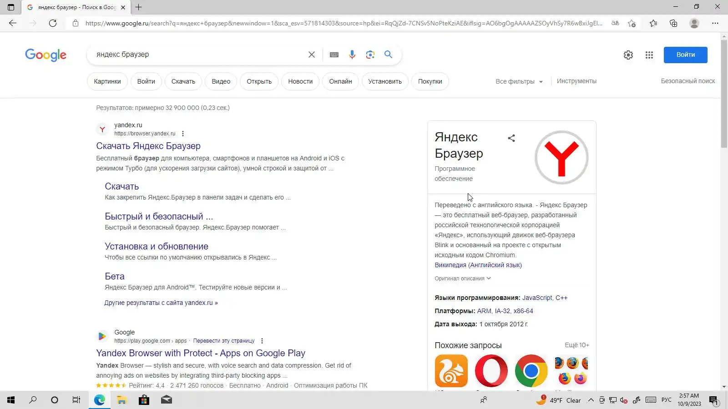Select the Онлайн filter chip

click(341, 81)
